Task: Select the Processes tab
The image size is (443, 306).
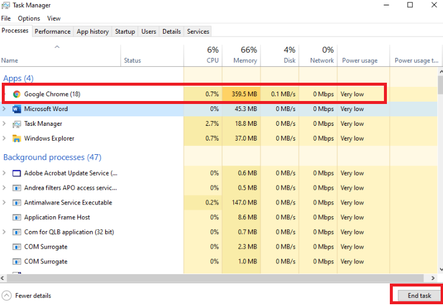Action: pyautogui.click(x=15, y=31)
